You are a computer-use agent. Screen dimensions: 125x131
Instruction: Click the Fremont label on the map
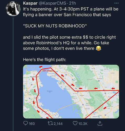[x=95, y=117]
